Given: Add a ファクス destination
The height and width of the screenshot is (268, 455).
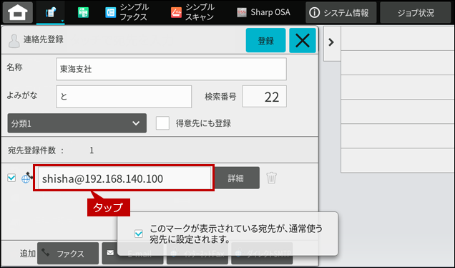Looking at the screenshot, I should 68,254.
